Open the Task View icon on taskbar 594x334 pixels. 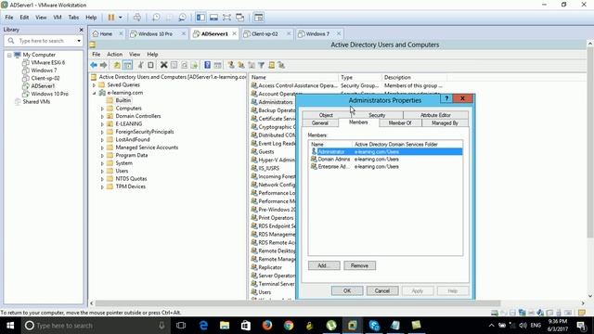coord(181,326)
